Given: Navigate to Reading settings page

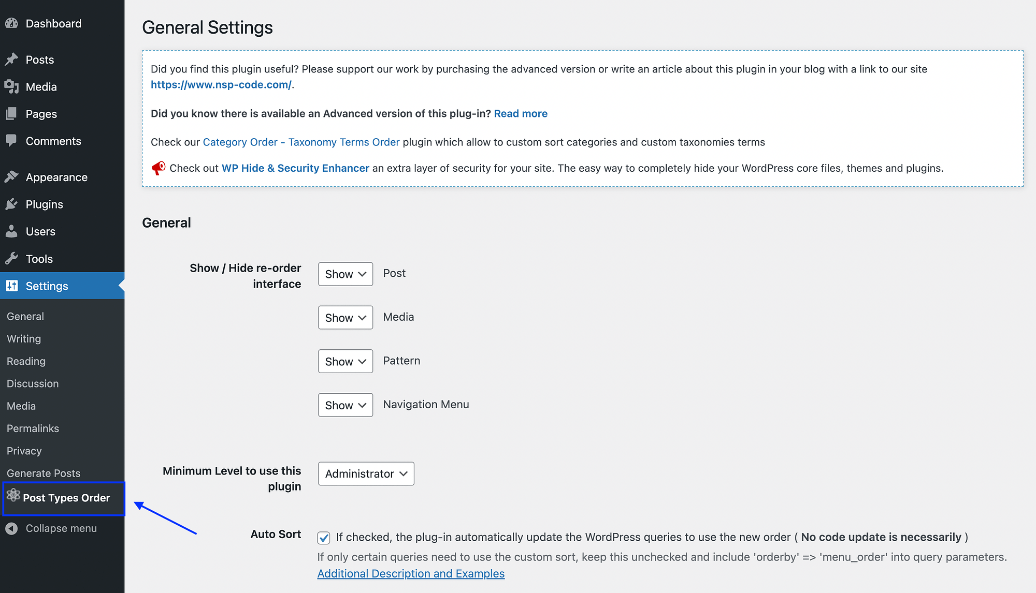Looking at the screenshot, I should pyautogui.click(x=25, y=361).
